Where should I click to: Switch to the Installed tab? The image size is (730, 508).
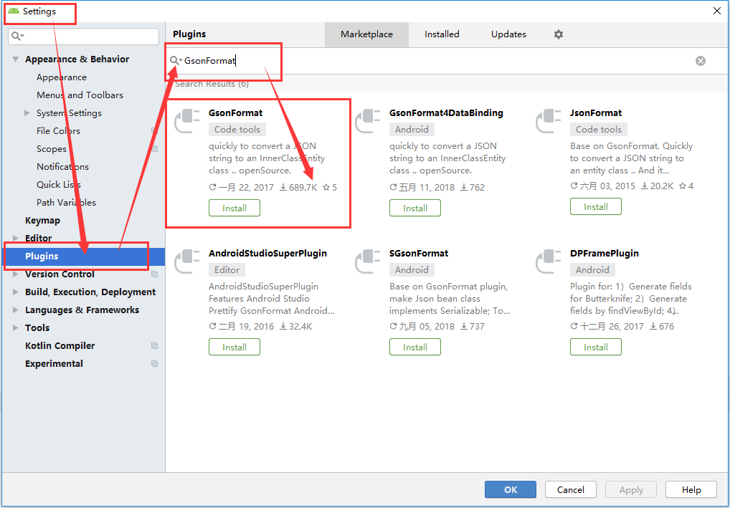pos(442,34)
